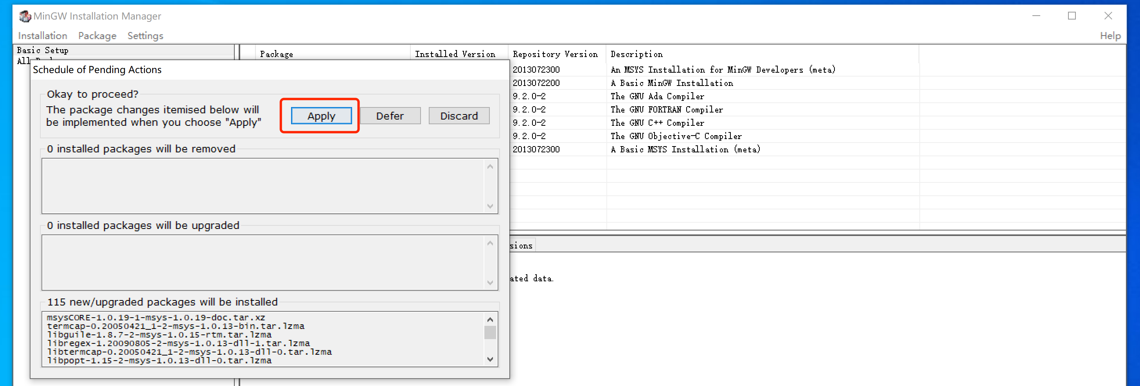Image resolution: width=1140 pixels, height=386 pixels.
Task: Minimize the MinGW Installation Manager window
Action: tap(1036, 16)
